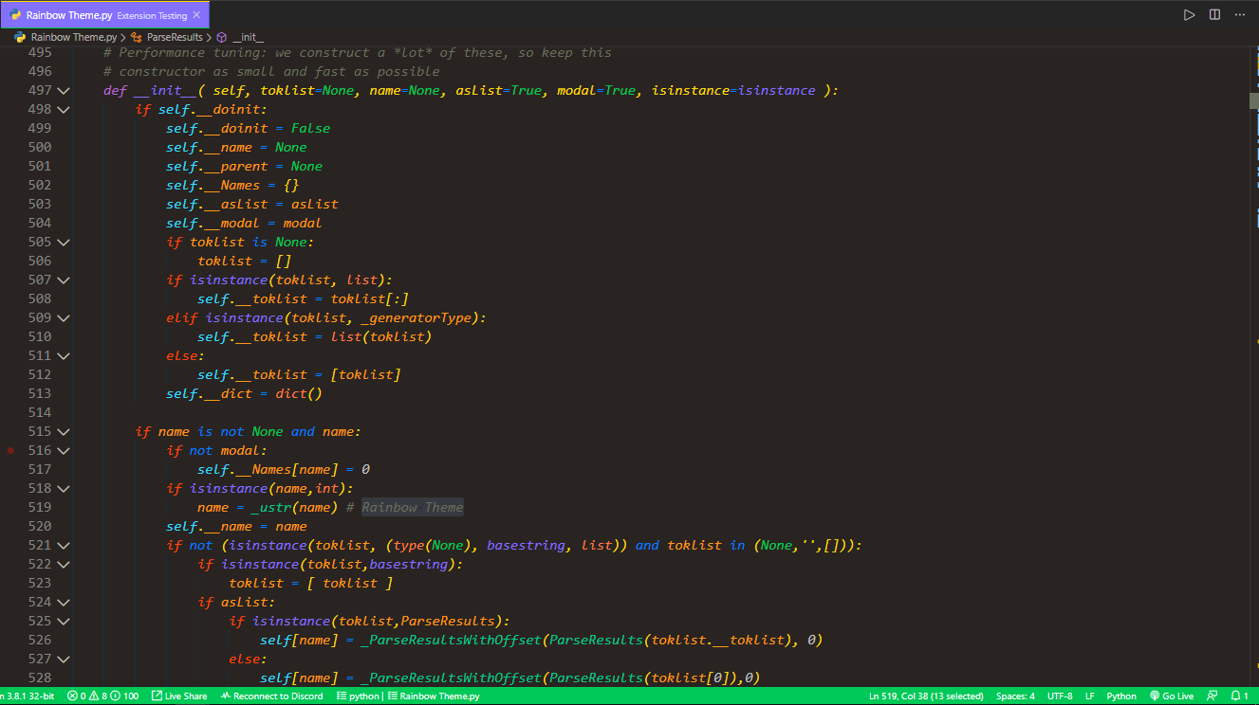Run the Python file with play icon
Screen dimensions: 1259x705
click(x=1189, y=15)
